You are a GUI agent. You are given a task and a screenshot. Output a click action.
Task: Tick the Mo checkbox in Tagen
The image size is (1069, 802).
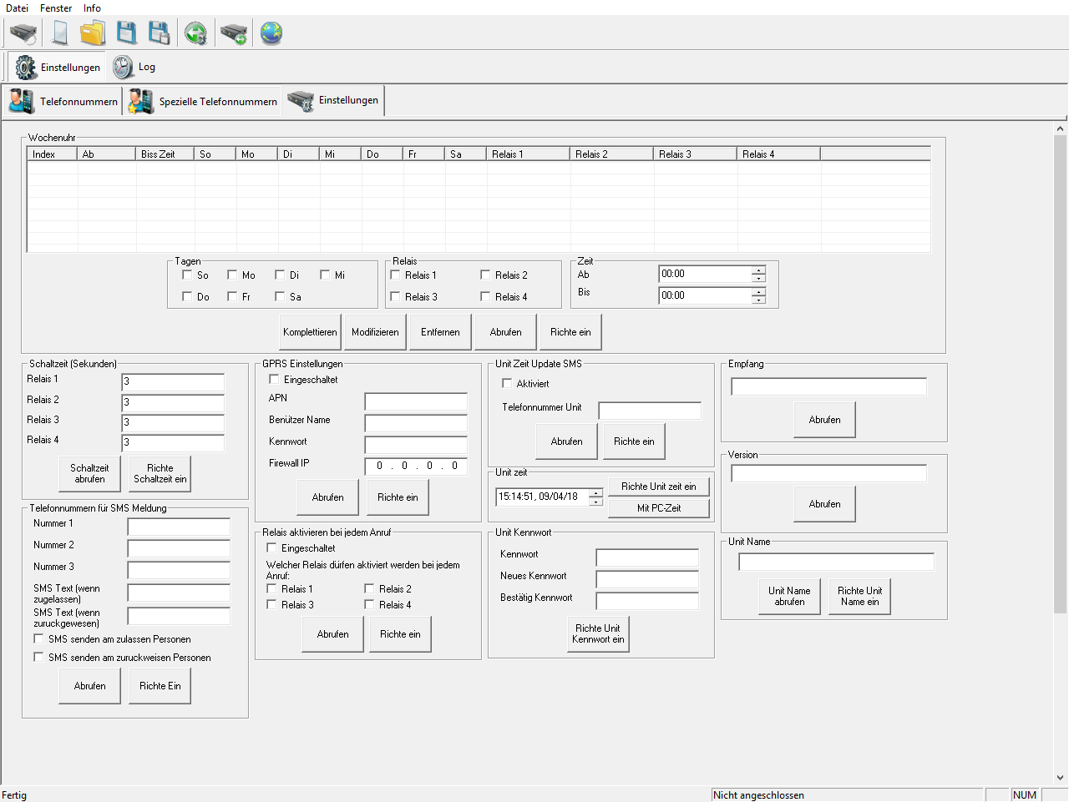(233, 275)
